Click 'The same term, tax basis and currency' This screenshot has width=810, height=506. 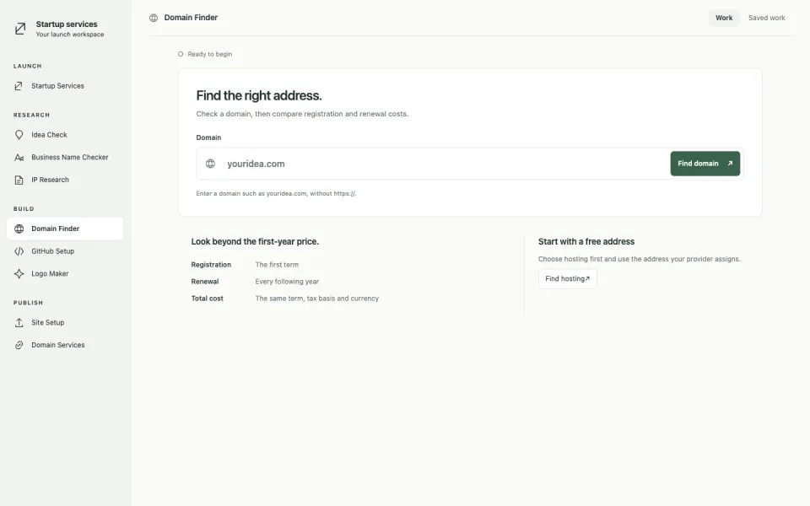[x=316, y=299]
